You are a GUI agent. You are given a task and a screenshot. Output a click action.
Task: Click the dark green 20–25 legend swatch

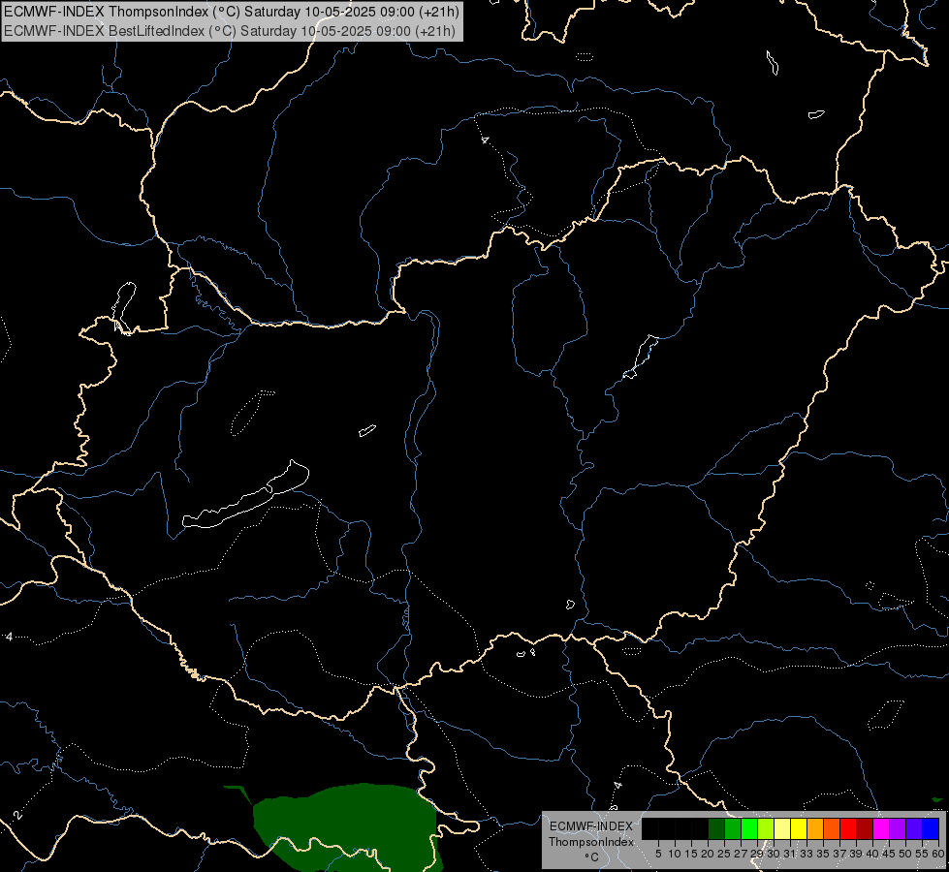coord(716,828)
